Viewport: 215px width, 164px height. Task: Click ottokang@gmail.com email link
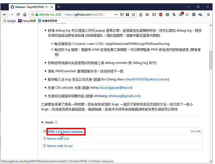[x=124, y=96]
